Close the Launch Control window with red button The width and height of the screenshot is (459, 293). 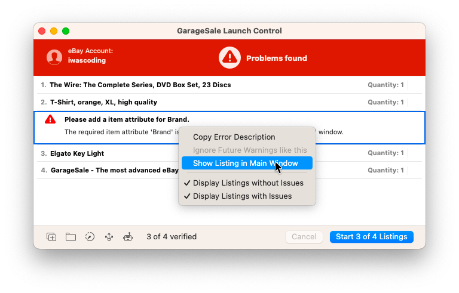coord(42,31)
